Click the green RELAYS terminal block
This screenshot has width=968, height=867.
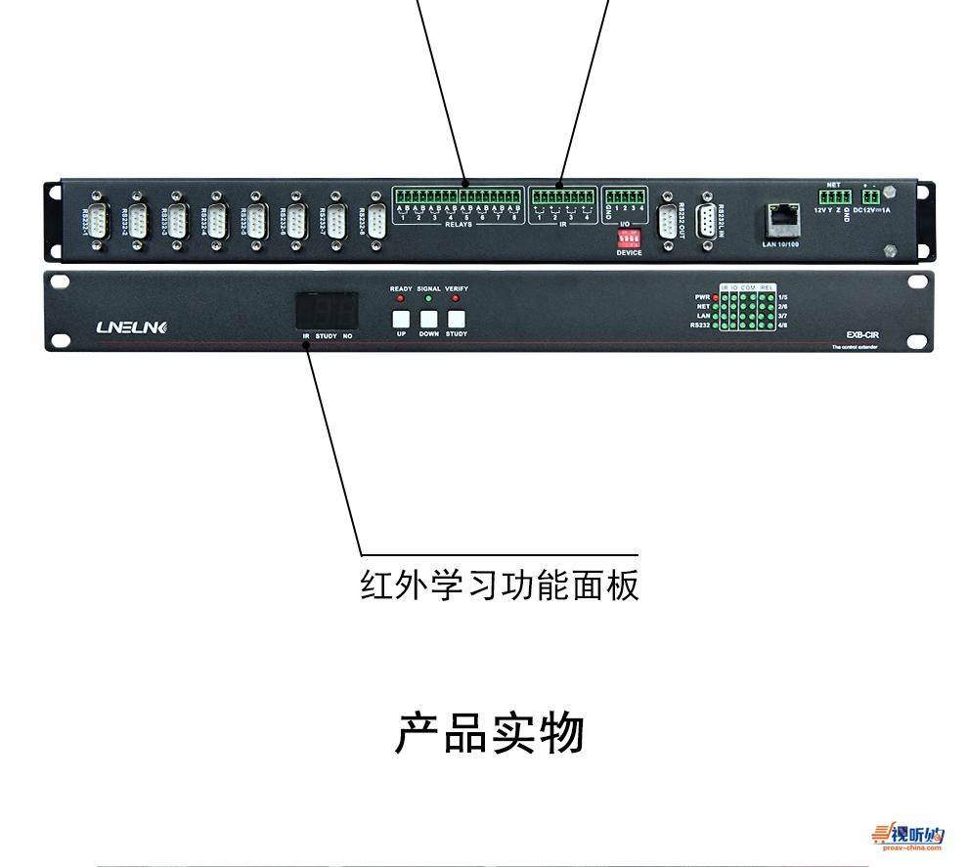(458, 196)
